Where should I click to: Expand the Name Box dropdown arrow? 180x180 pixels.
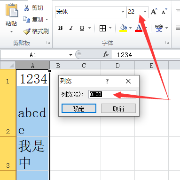coord(70,55)
